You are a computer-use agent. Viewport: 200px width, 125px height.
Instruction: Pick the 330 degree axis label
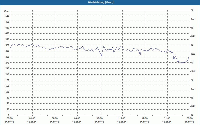pos(7,51)
